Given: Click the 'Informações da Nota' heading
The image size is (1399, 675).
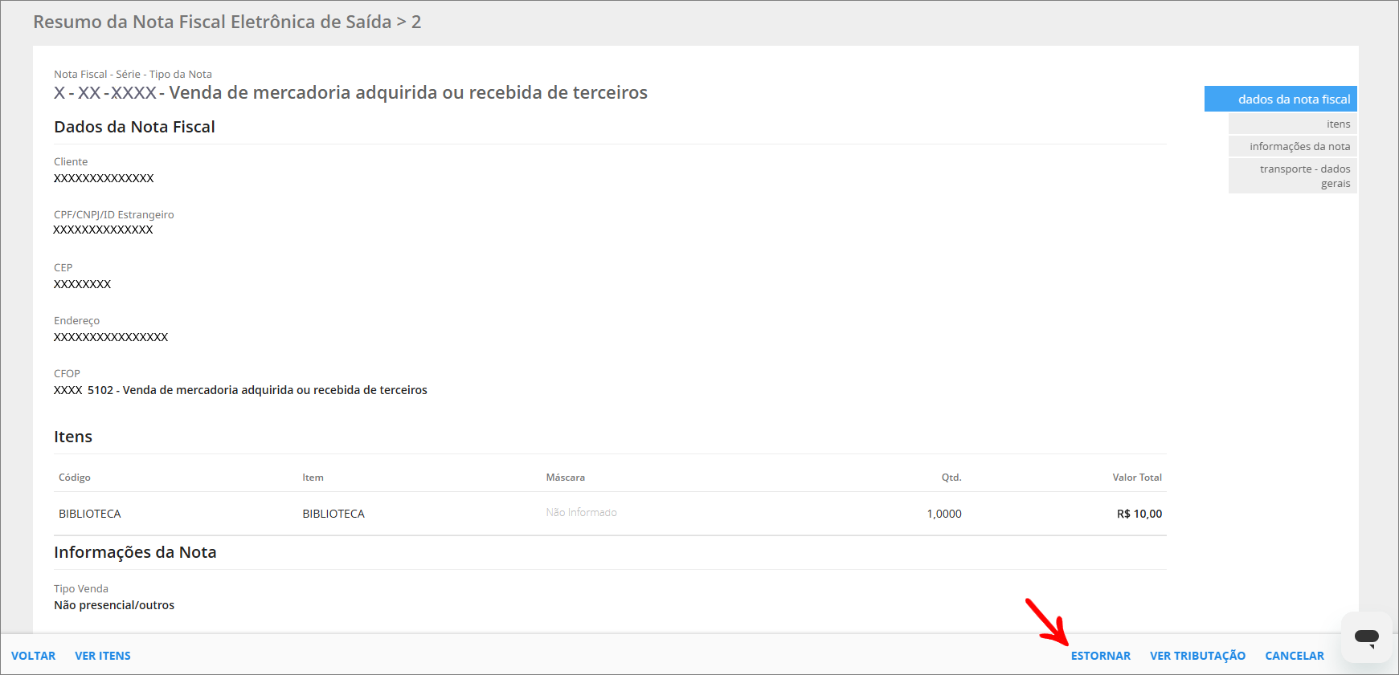Looking at the screenshot, I should pos(135,552).
